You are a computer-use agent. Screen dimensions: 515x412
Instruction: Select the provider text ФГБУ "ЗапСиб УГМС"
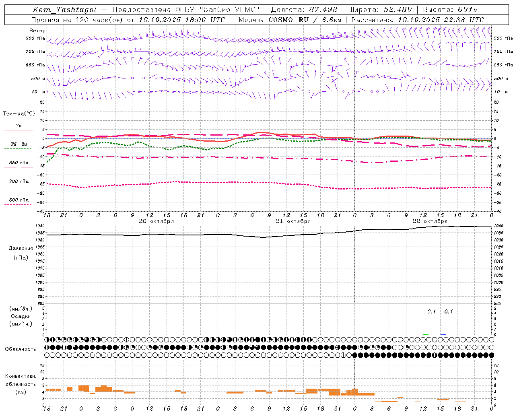pyautogui.click(x=218, y=10)
